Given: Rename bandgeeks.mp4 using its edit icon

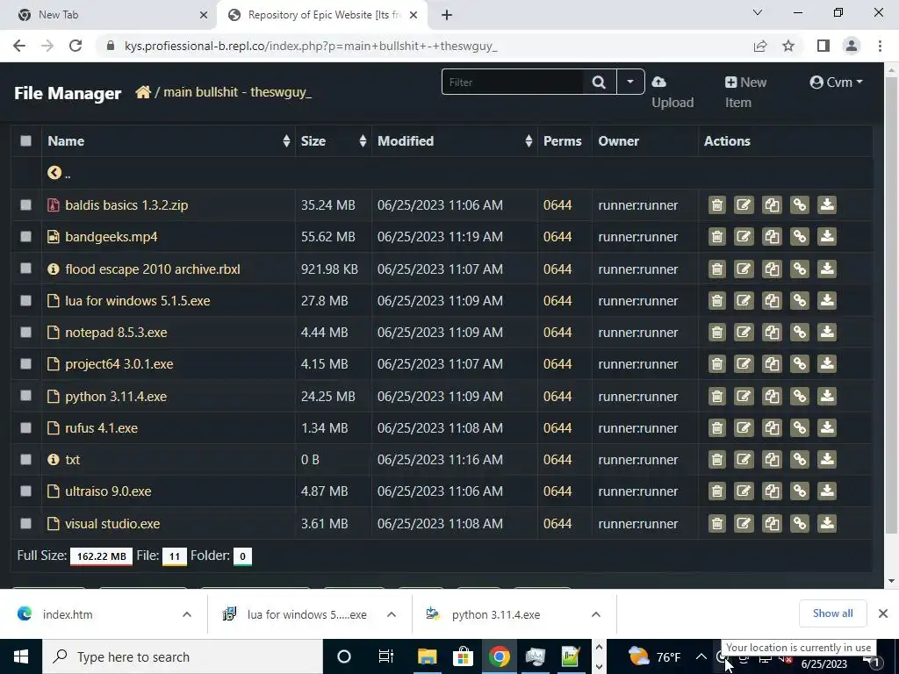Looking at the screenshot, I should click(744, 237).
